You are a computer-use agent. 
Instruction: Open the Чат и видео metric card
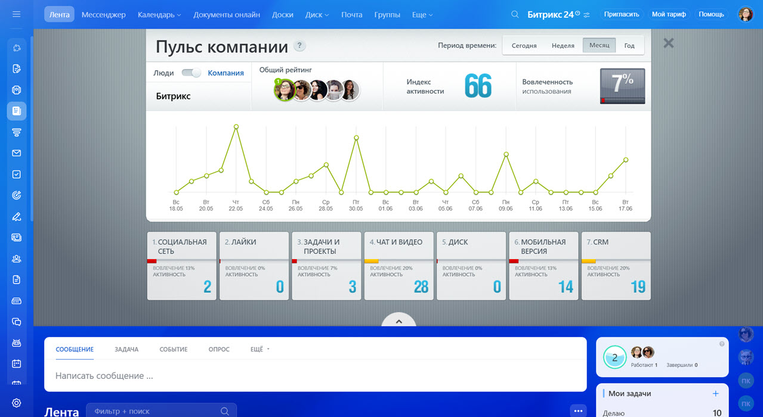tap(399, 266)
